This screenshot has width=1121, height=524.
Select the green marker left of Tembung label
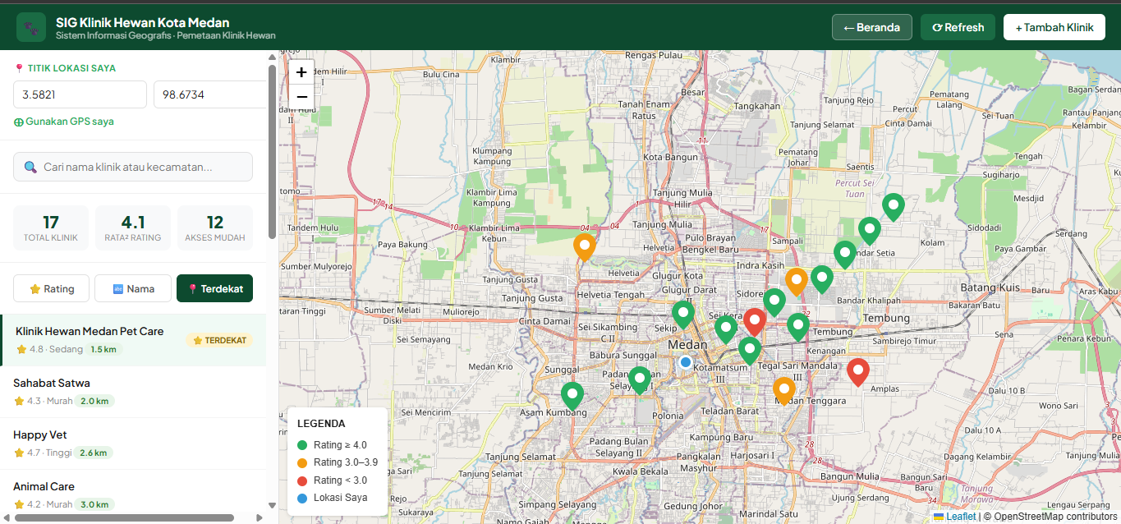tap(797, 328)
